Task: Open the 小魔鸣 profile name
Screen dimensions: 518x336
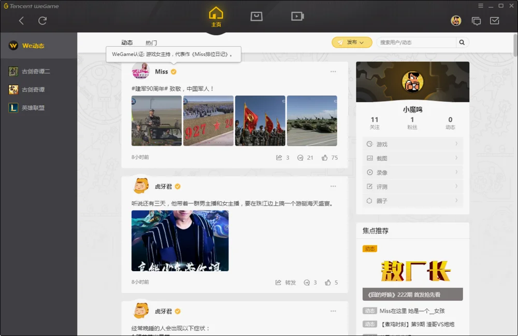Action: [413, 109]
